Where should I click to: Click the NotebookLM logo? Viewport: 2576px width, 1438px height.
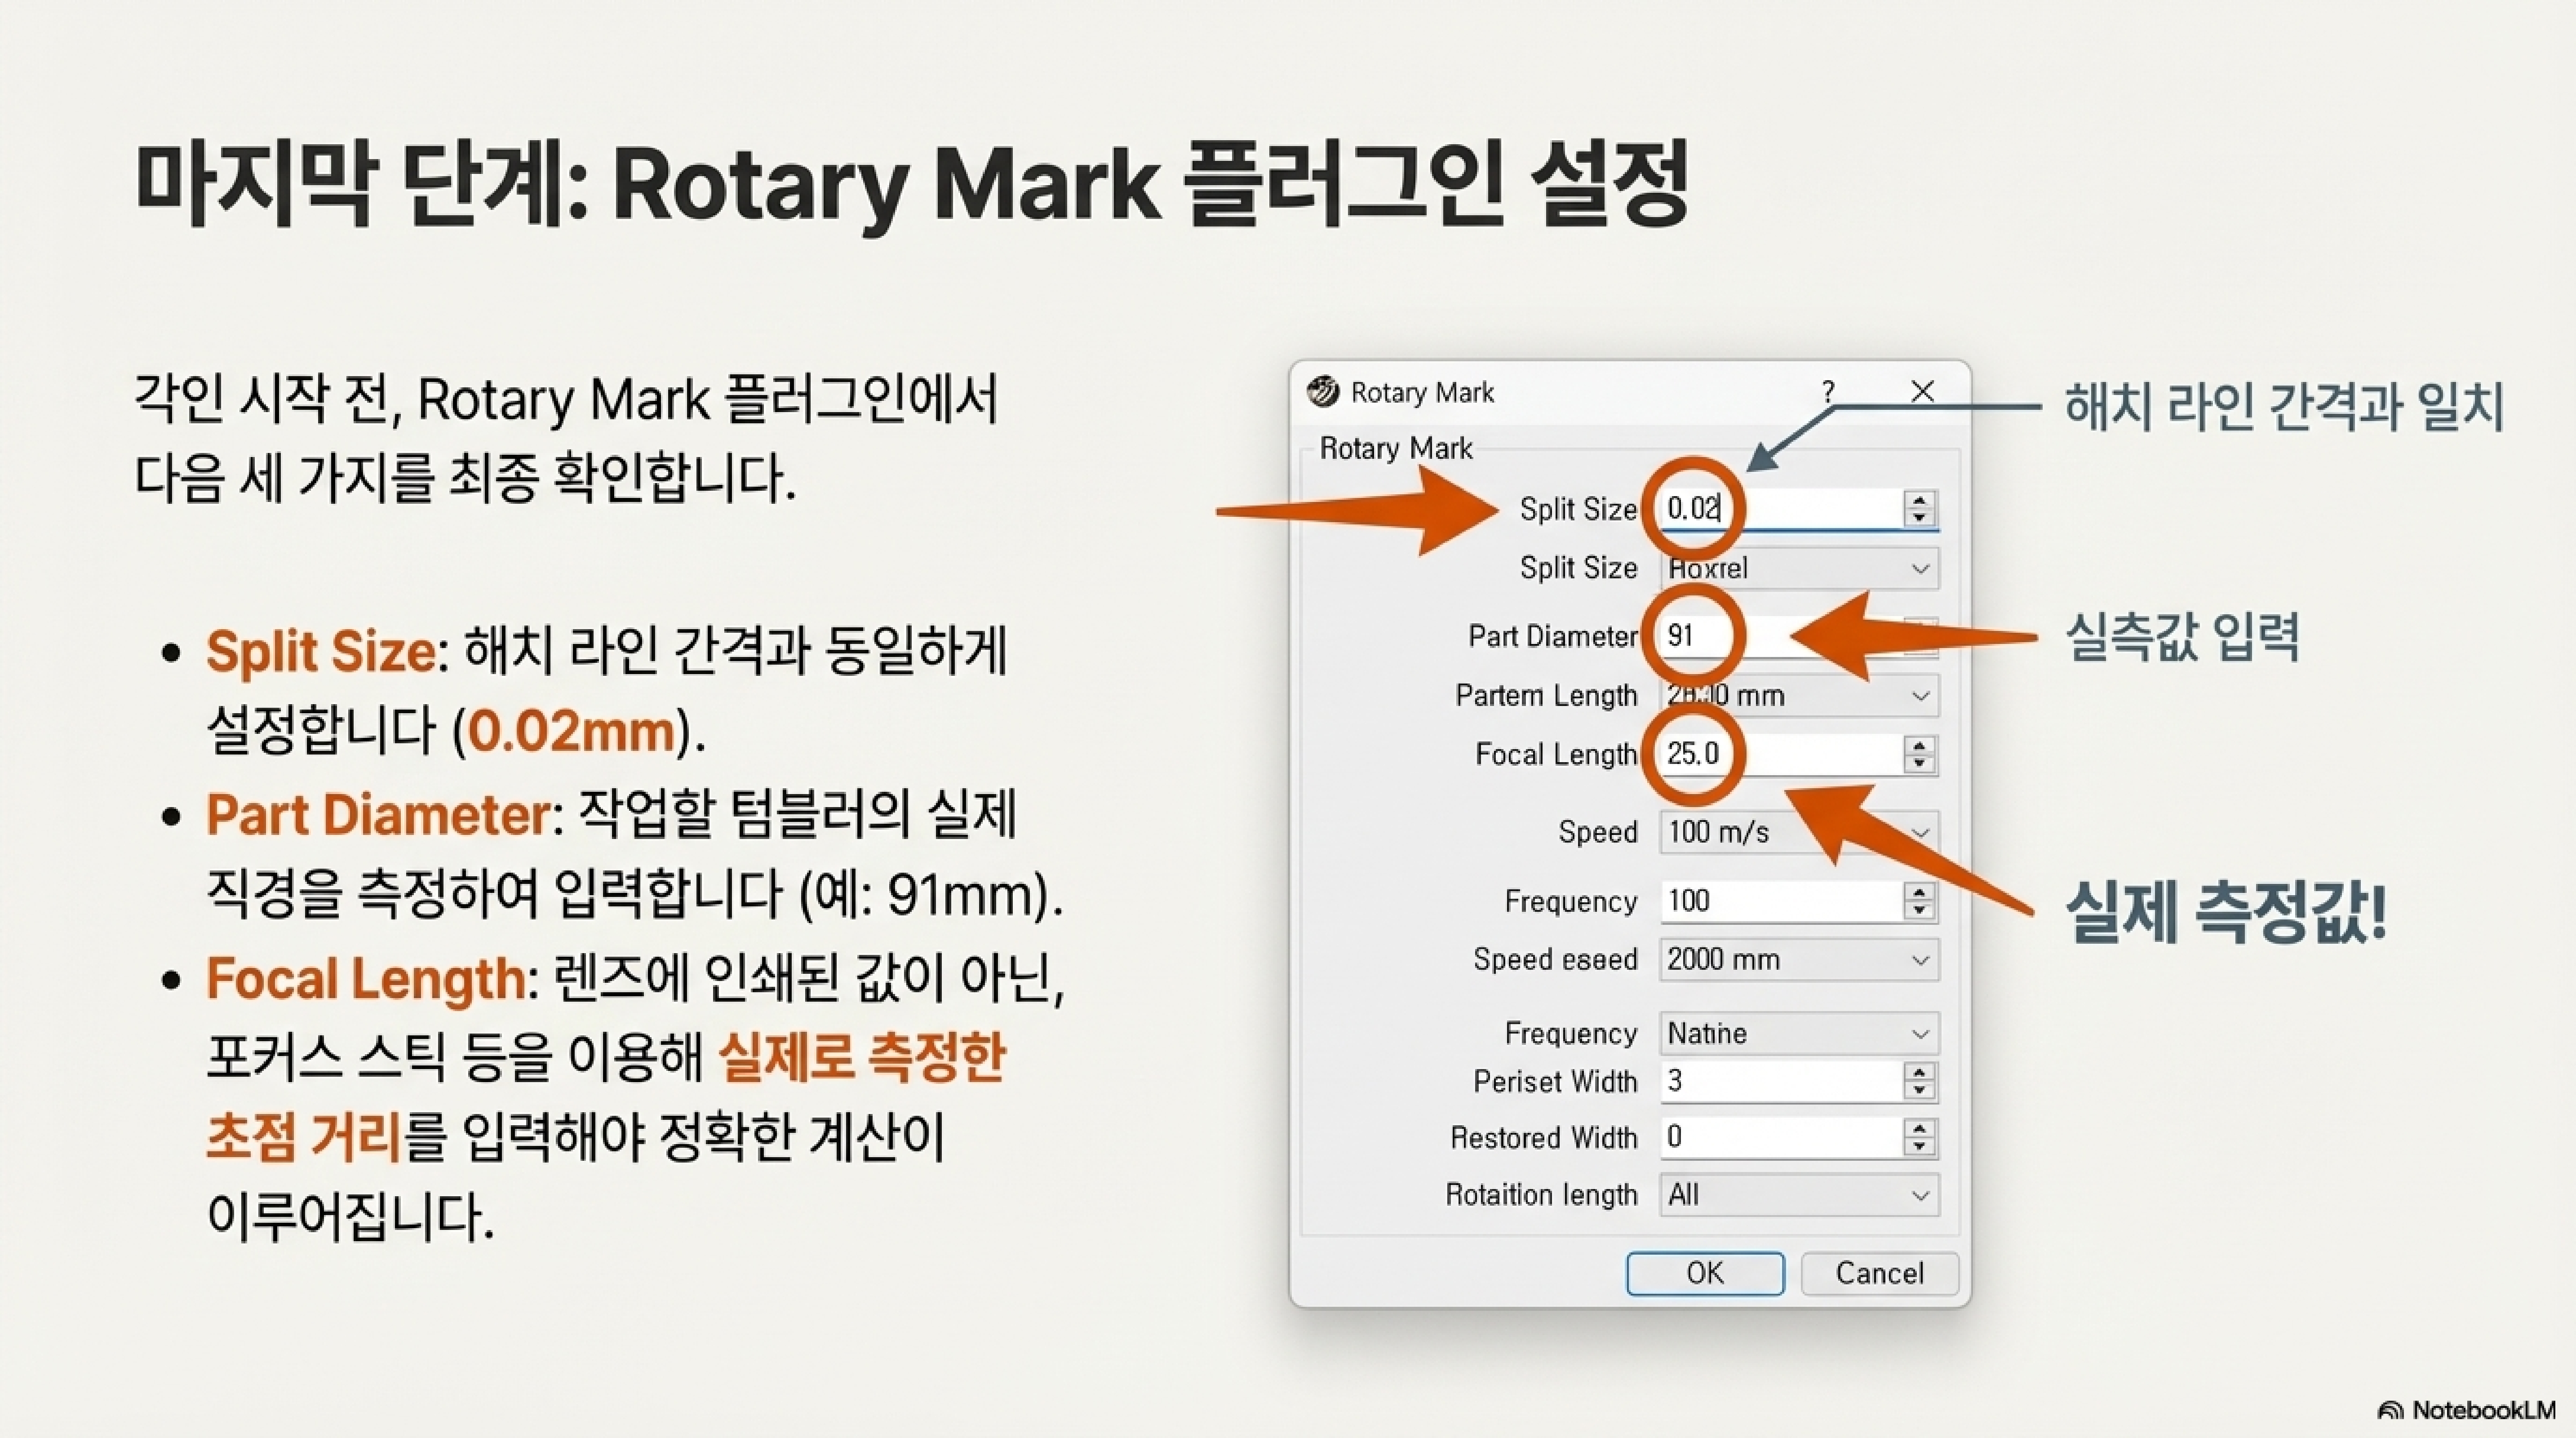(2466, 1410)
